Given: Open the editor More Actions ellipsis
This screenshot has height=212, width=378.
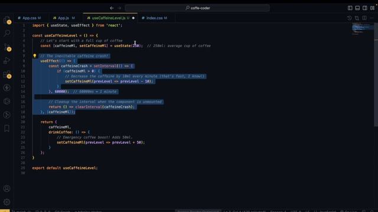Looking at the screenshot, I should [372, 18].
